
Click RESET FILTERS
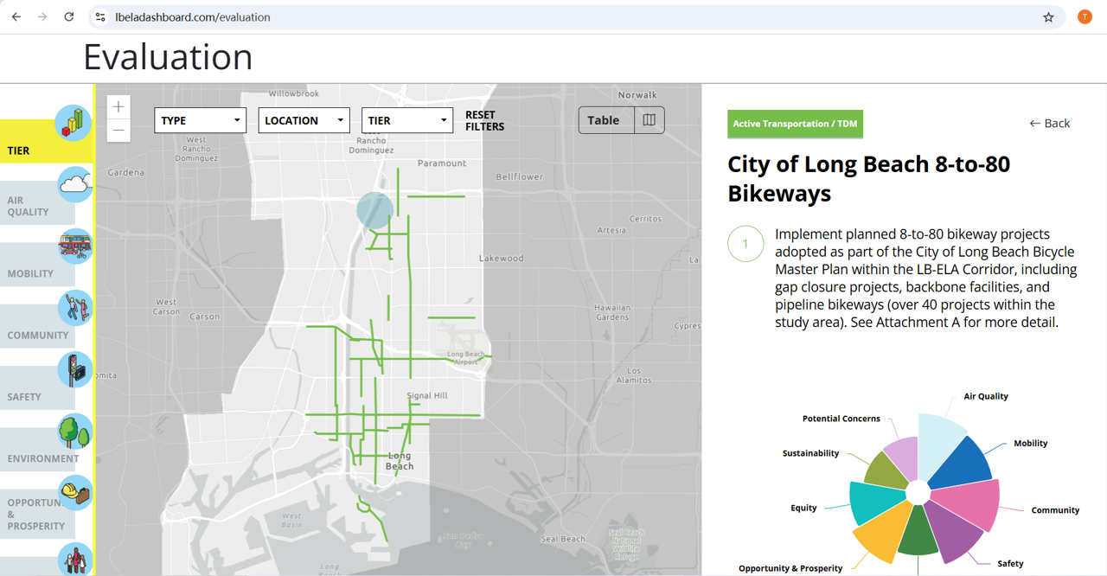click(x=484, y=120)
